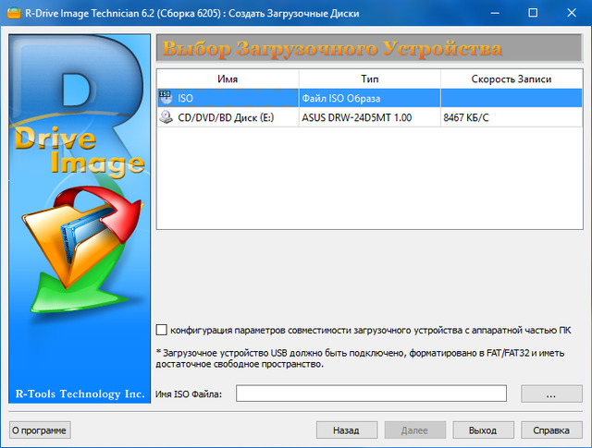This screenshot has height=448, width=592.
Task: Sort by the Скорость Записи column header
Action: point(512,79)
